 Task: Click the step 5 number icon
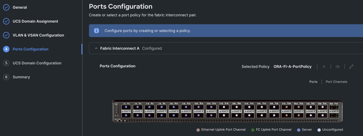click(x=6, y=63)
